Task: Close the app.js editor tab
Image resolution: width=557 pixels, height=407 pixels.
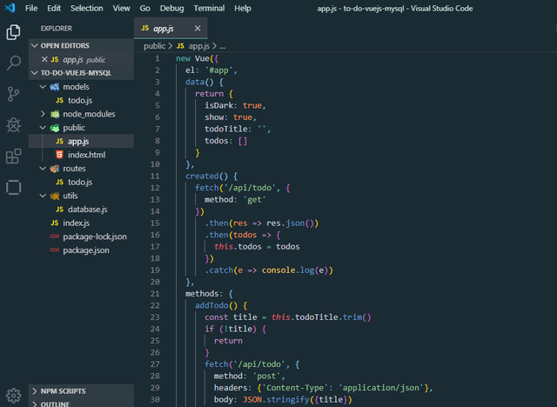Action: pyautogui.click(x=198, y=28)
